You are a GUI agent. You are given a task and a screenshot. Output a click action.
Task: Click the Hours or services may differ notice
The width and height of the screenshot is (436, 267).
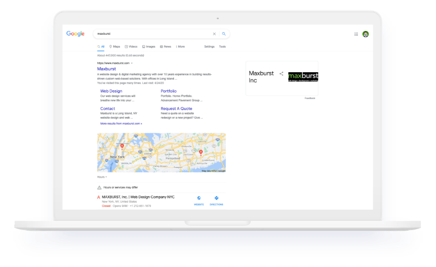click(121, 187)
